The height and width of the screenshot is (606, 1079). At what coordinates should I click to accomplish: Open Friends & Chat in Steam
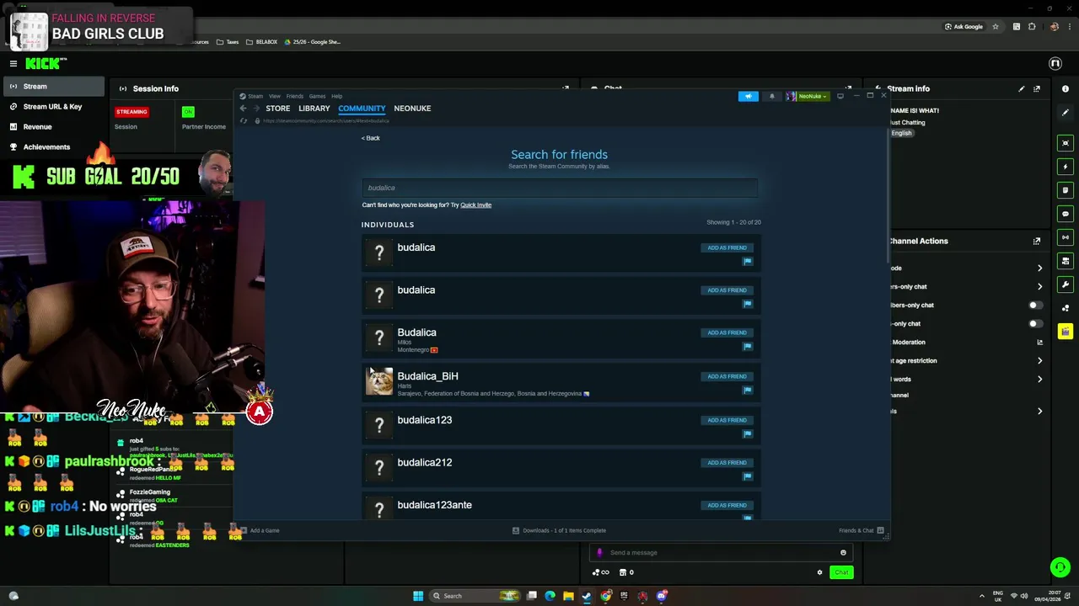861,530
